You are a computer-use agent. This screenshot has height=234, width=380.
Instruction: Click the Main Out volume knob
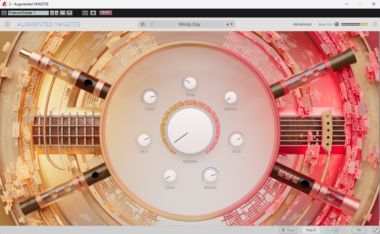point(337,24)
